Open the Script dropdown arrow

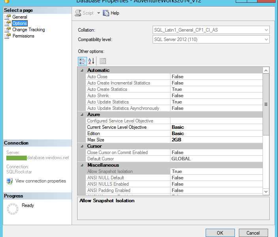(98, 13)
